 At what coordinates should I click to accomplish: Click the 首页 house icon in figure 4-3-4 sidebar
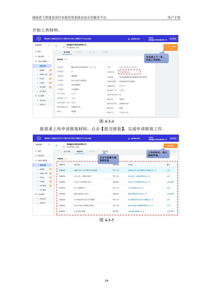tap(36, 52)
